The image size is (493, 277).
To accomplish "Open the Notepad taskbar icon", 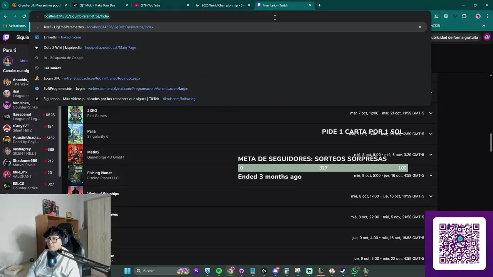I will point(253,271).
